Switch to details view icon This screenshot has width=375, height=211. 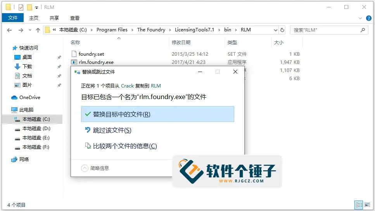[359, 205]
